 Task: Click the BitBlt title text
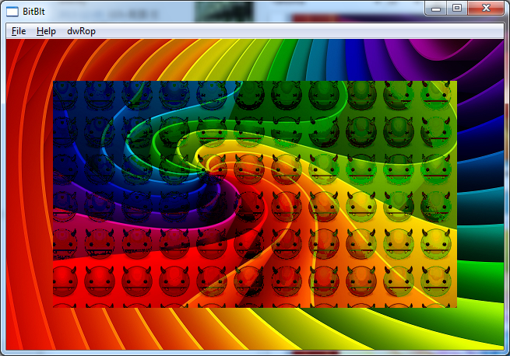tap(33, 12)
